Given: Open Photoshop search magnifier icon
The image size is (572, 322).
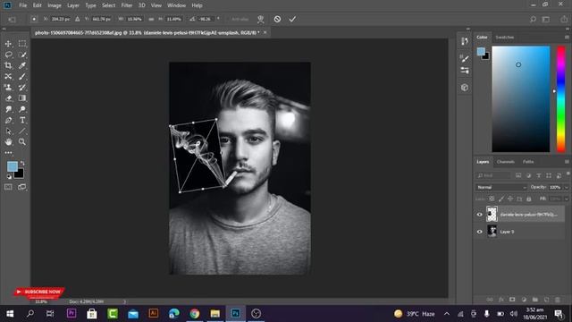Looking at the screenshot, I should 533,19.
